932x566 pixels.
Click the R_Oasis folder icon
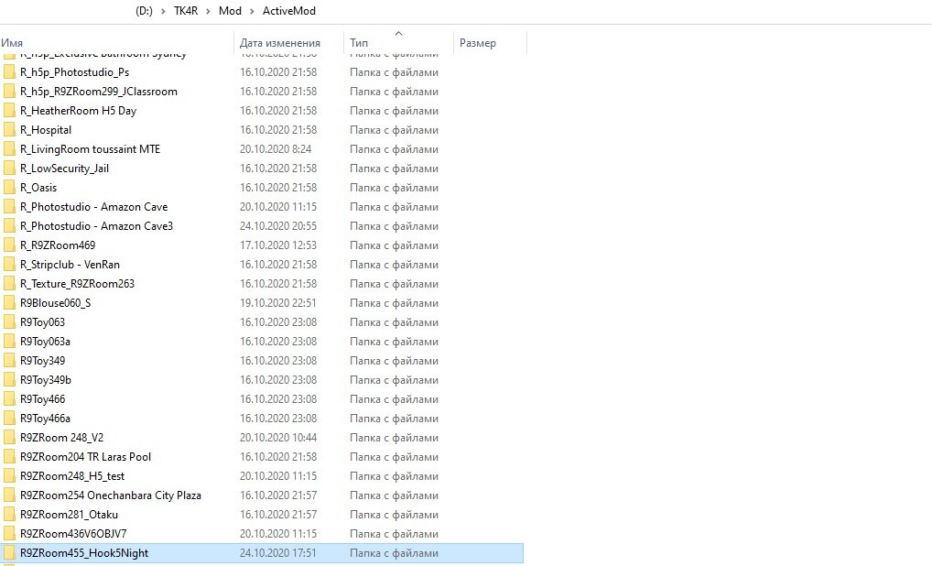(9, 188)
